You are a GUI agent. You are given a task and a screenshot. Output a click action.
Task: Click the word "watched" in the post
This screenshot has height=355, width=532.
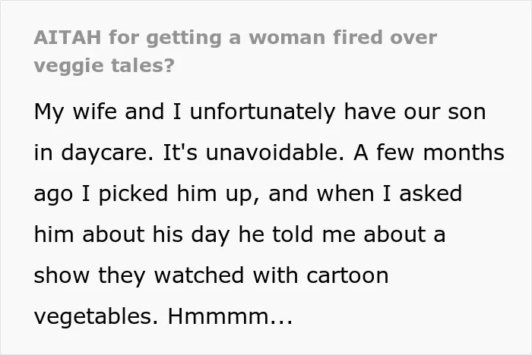199,275
